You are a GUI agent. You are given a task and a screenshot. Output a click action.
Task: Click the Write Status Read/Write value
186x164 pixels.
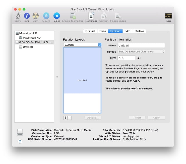[129, 133]
